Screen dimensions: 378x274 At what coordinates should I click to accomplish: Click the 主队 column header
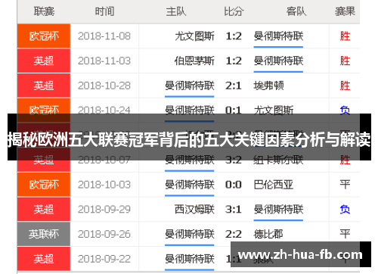(176, 11)
